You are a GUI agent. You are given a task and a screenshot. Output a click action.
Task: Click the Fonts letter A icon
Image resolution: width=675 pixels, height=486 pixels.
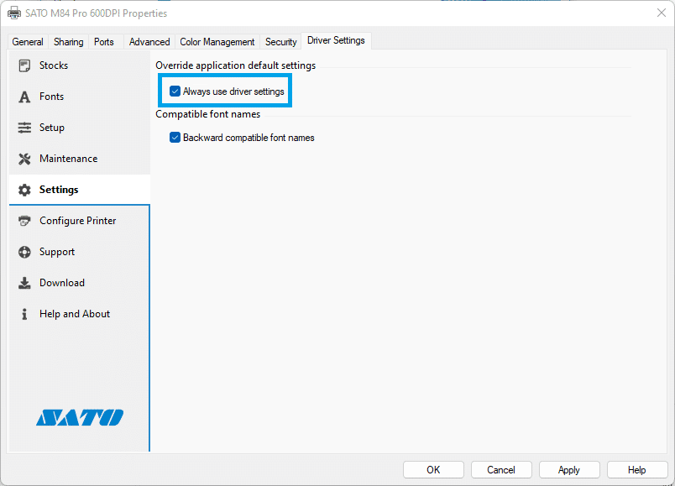click(x=24, y=97)
